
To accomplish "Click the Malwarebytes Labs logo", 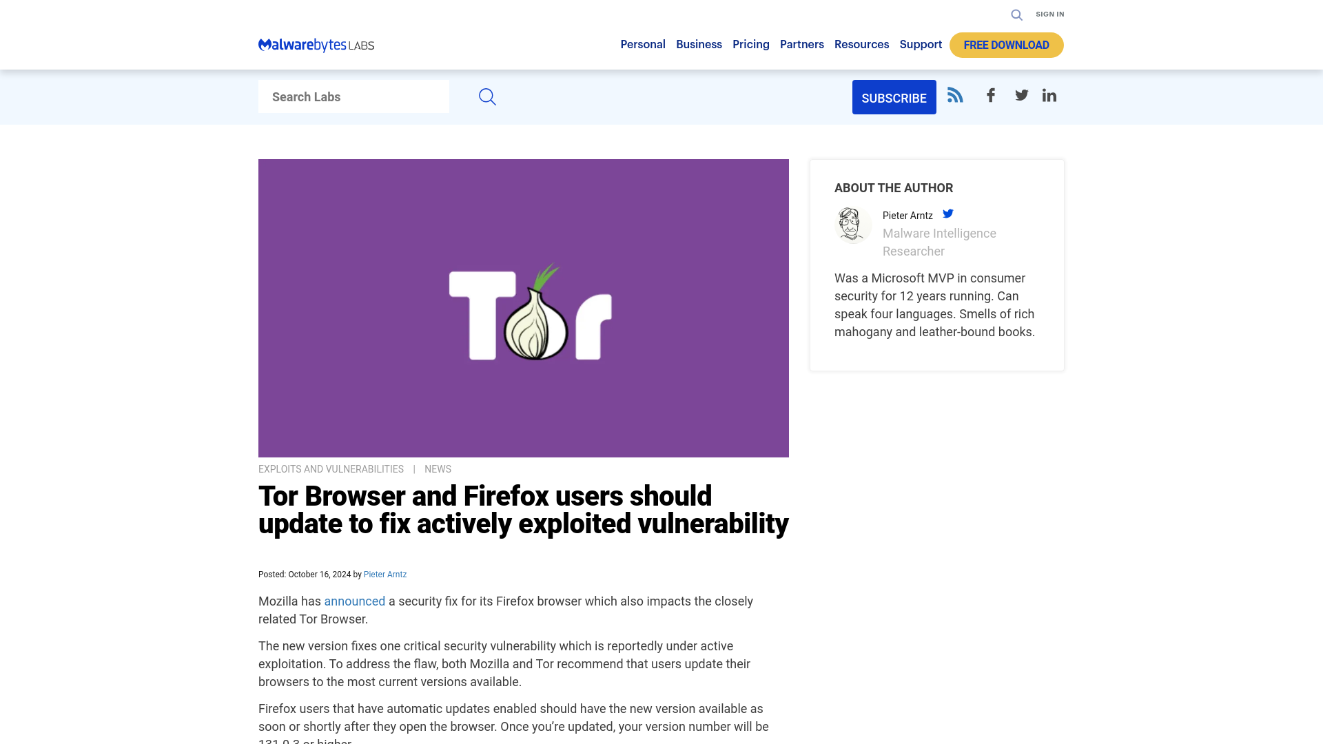I will pos(316,45).
